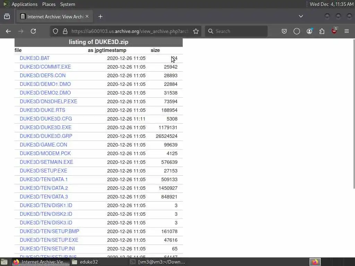Go back to the previous page
Screen dimensions: 355x266
point(8,31)
